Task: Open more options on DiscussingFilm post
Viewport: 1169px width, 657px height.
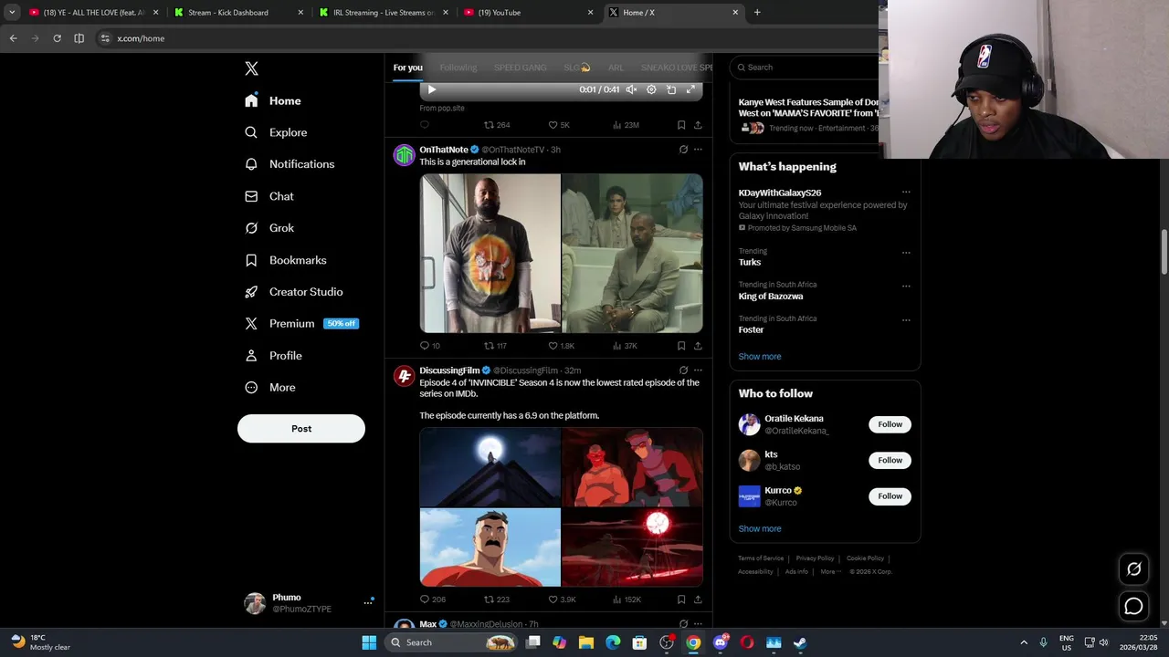Action: coord(698,370)
